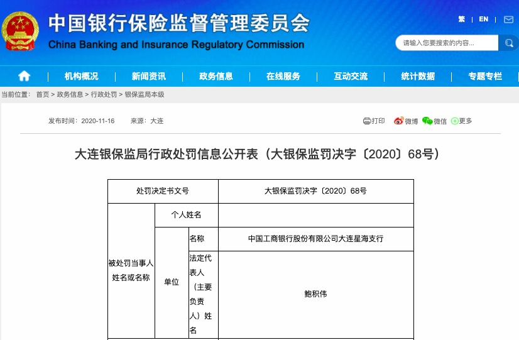
Task: Click the search magnifier button
Action: [x=509, y=43]
